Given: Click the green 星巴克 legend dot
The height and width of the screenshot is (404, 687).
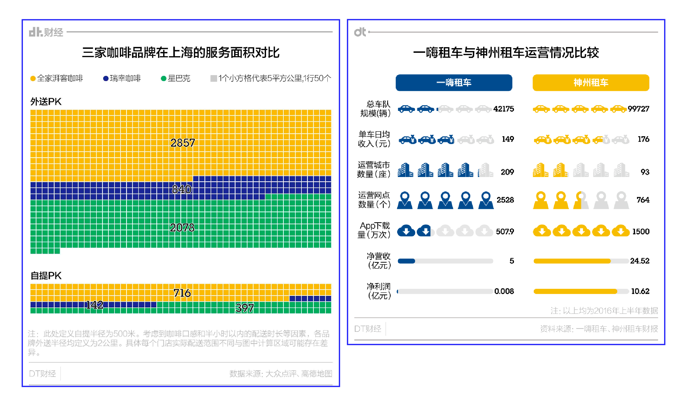Looking at the screenshot, I should tap(163, 78).
